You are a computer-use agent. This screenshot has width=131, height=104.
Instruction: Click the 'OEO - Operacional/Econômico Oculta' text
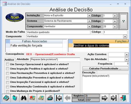coord(50,54)
